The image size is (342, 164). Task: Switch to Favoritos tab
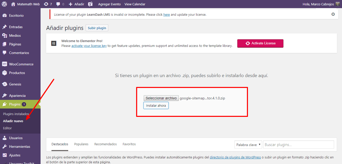pos(129,144)
